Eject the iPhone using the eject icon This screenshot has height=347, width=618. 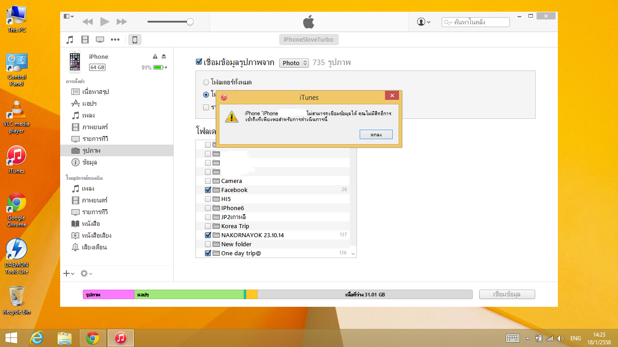pyautogui.click(x=164, y=56)
